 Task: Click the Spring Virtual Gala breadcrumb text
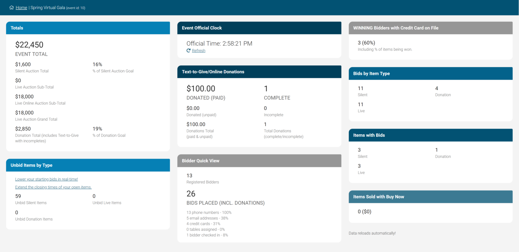click(x=48, y=7)
